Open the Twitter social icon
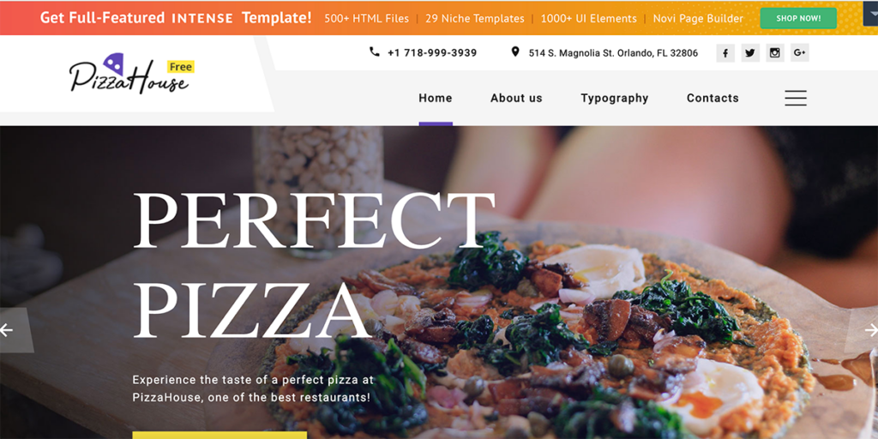Viewport: 878px width, 439px height. [x=750, y=52]
